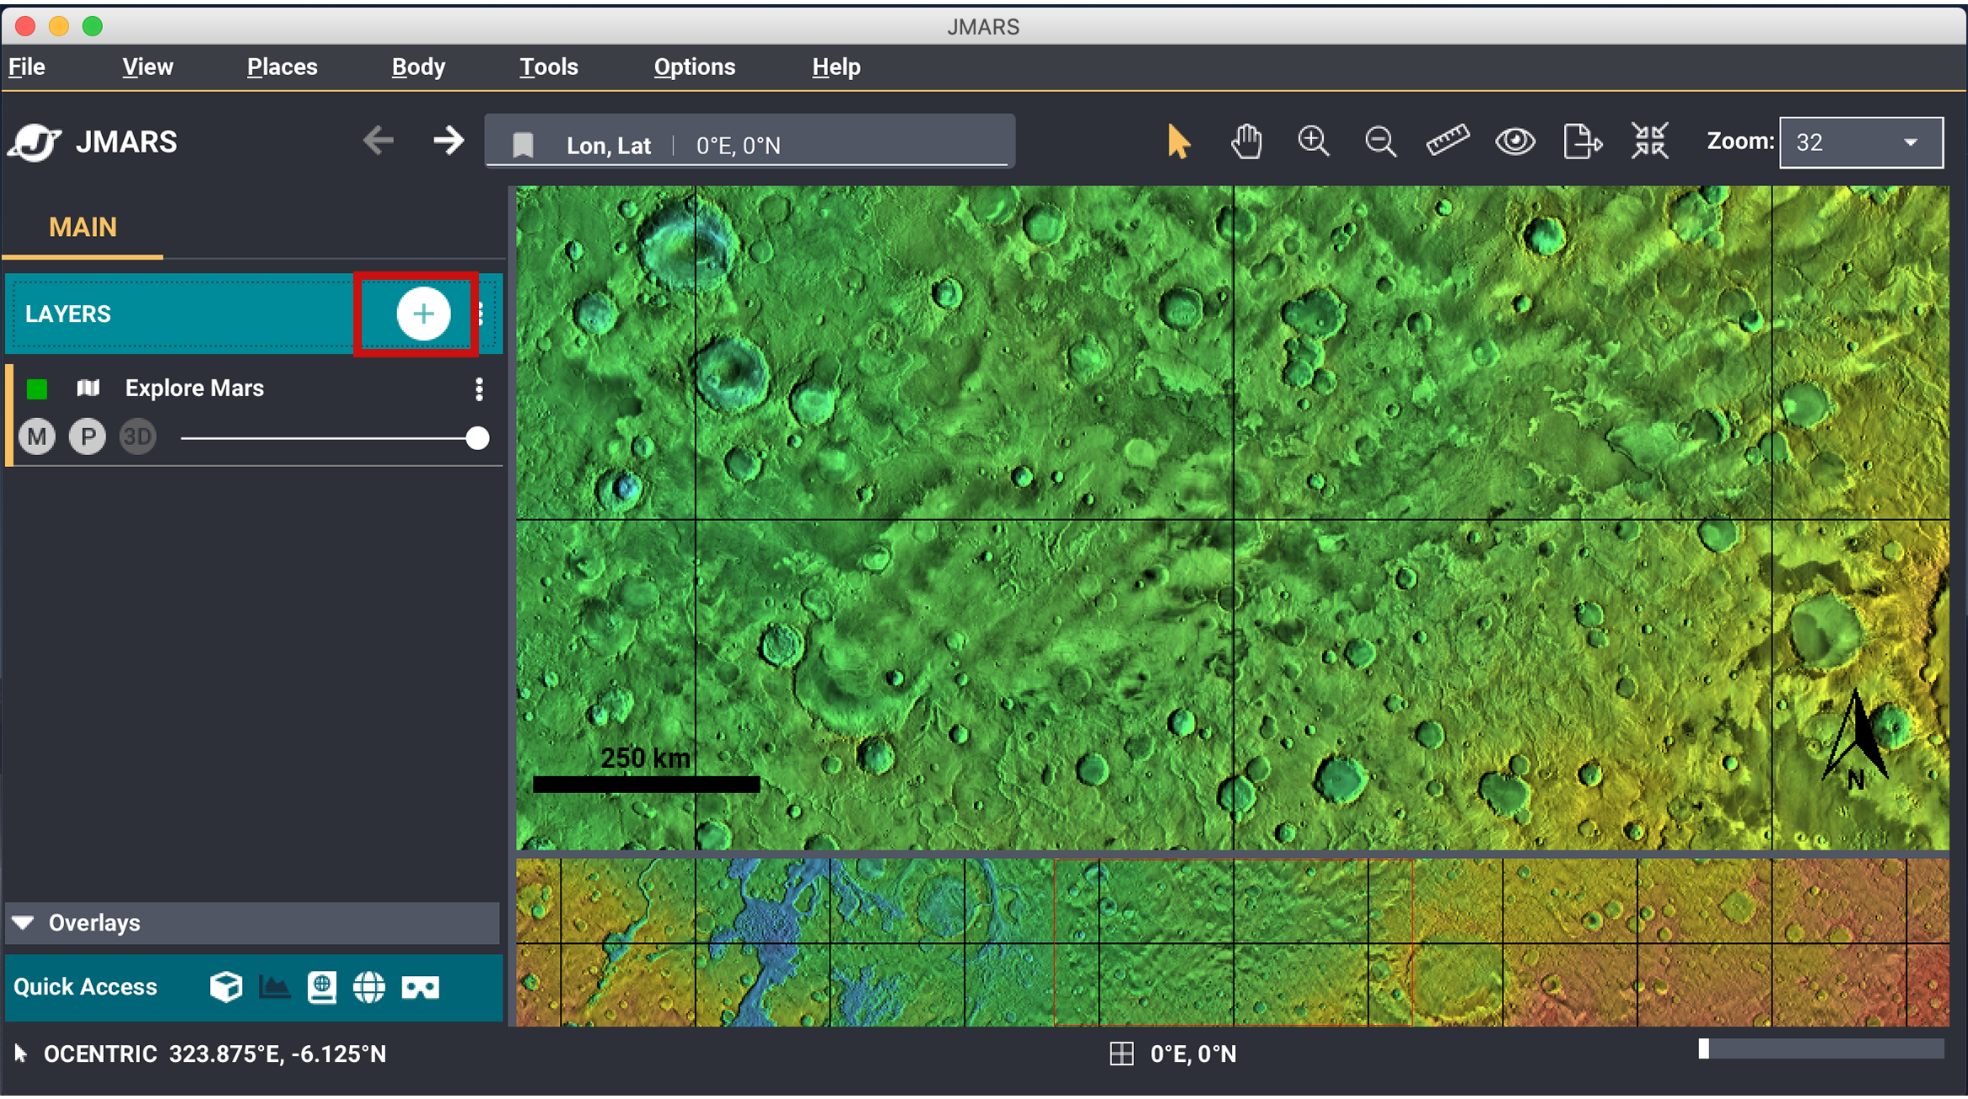The image size is (1968, 1099).
Task: Add a new layer with plus button
Action: (423, 314)
